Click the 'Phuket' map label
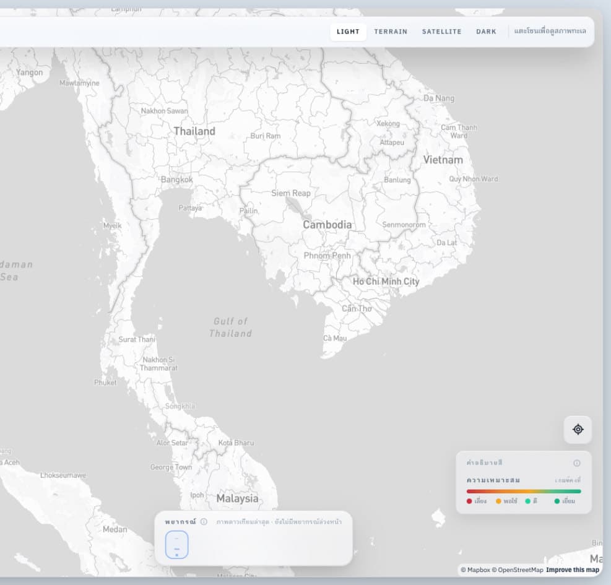This screenshot has width=611, height=585. (105, 383)
